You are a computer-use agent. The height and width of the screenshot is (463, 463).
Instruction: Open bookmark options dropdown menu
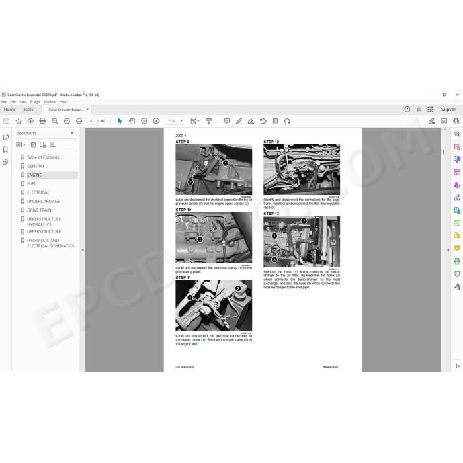pyautogui.click(x=21, y=145)
